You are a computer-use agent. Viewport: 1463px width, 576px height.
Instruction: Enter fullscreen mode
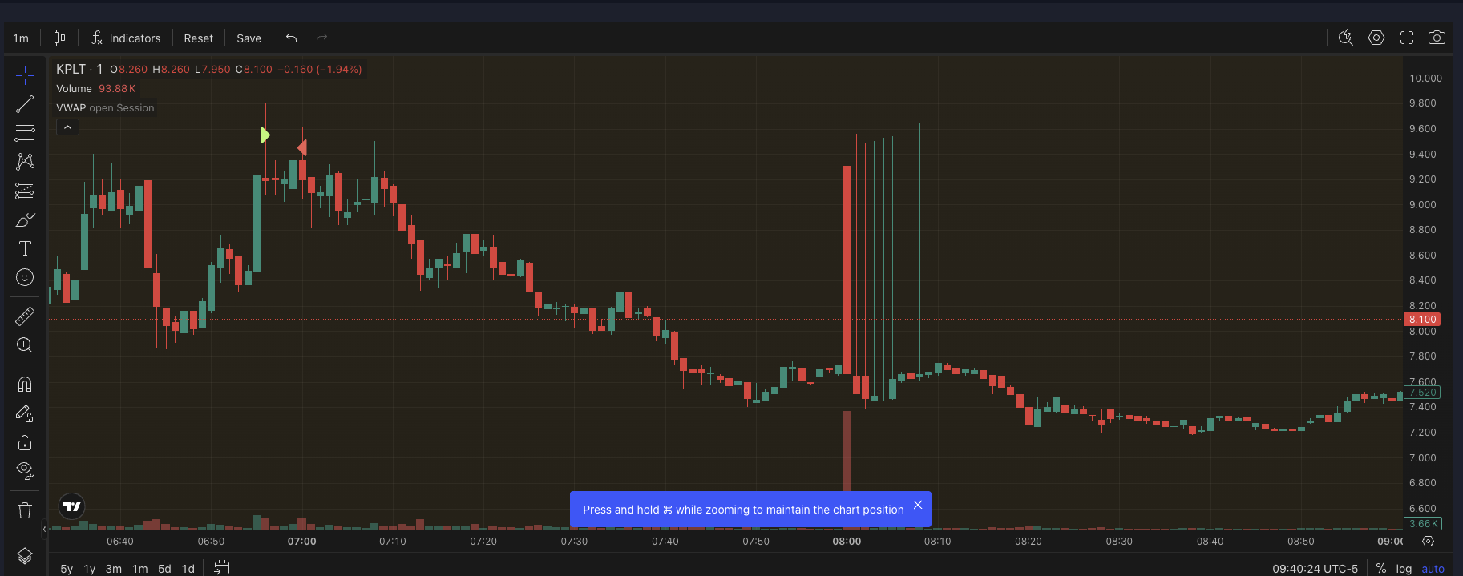pyautogui.click(x=1407, y=38)
